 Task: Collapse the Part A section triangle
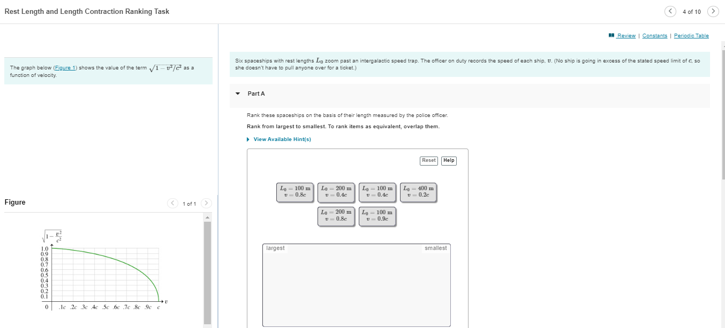(x=238, y=93)
